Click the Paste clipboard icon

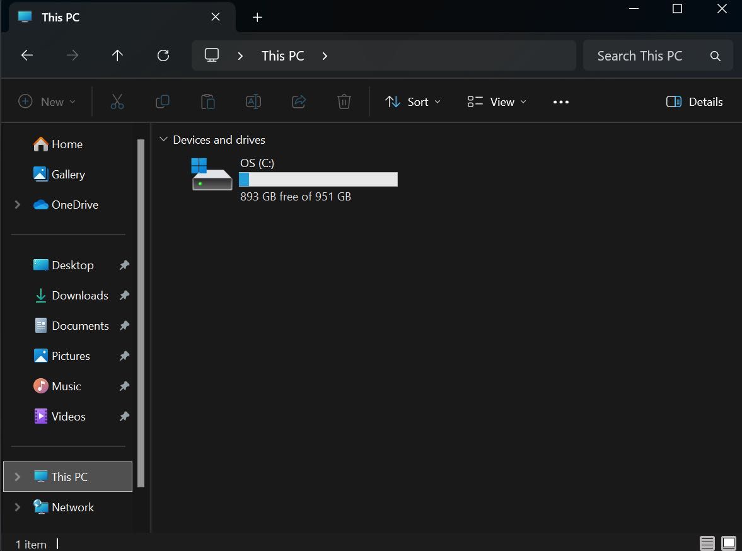coord(208,101)
